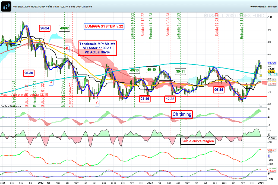Select the LUMAGA SYSTEM v.22 label

tap(104, 26)
